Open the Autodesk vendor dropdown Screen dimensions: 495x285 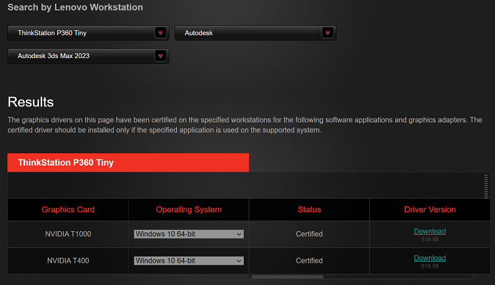click(x=255, y=33)
